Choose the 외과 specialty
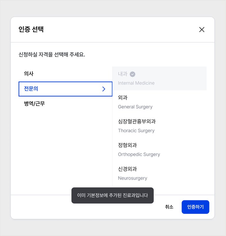The width and height of the screenshot is (226, 236). coord(159,102)
